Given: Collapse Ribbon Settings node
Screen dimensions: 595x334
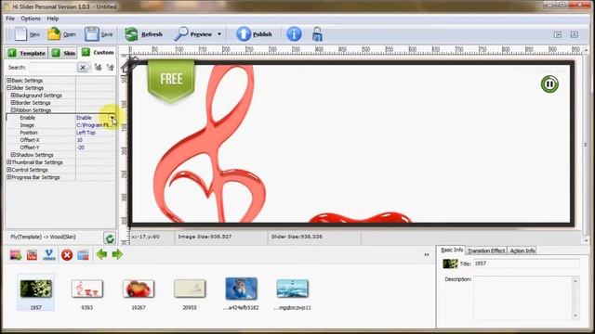Looking at the screenshot, I should point(13,110).
